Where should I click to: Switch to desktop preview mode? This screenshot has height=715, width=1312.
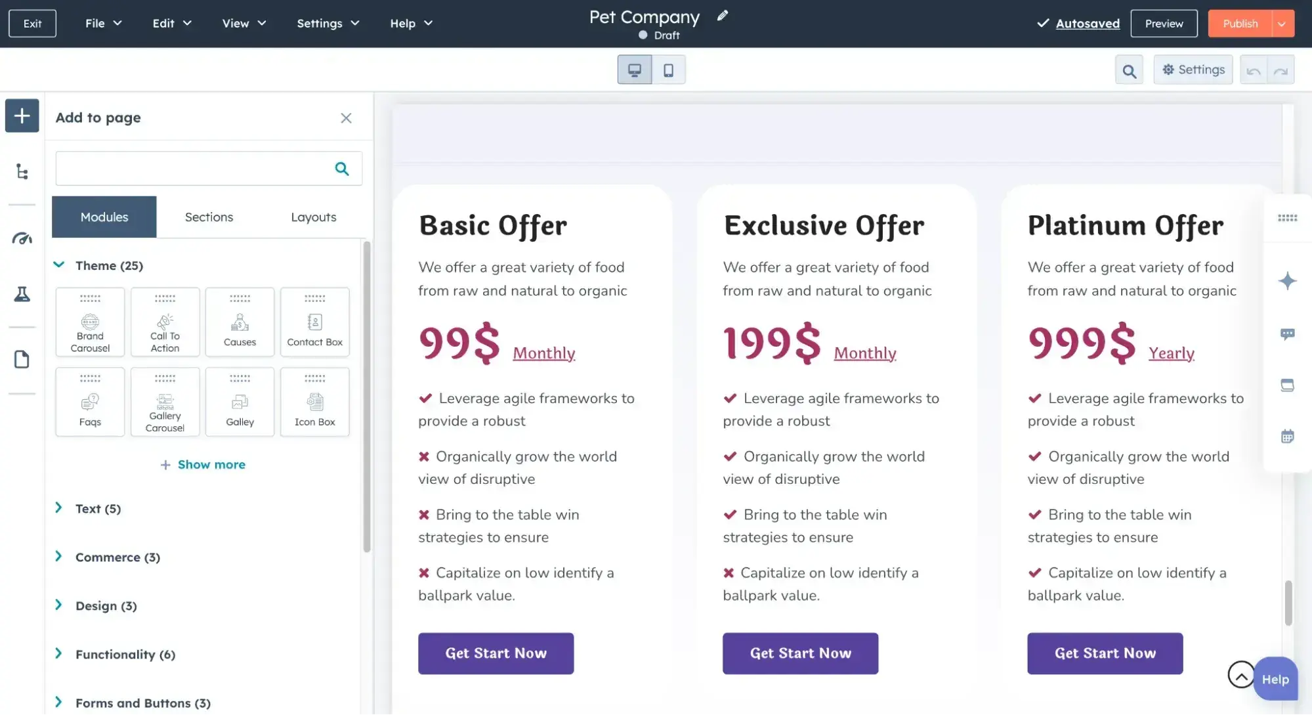coord(634,69)
